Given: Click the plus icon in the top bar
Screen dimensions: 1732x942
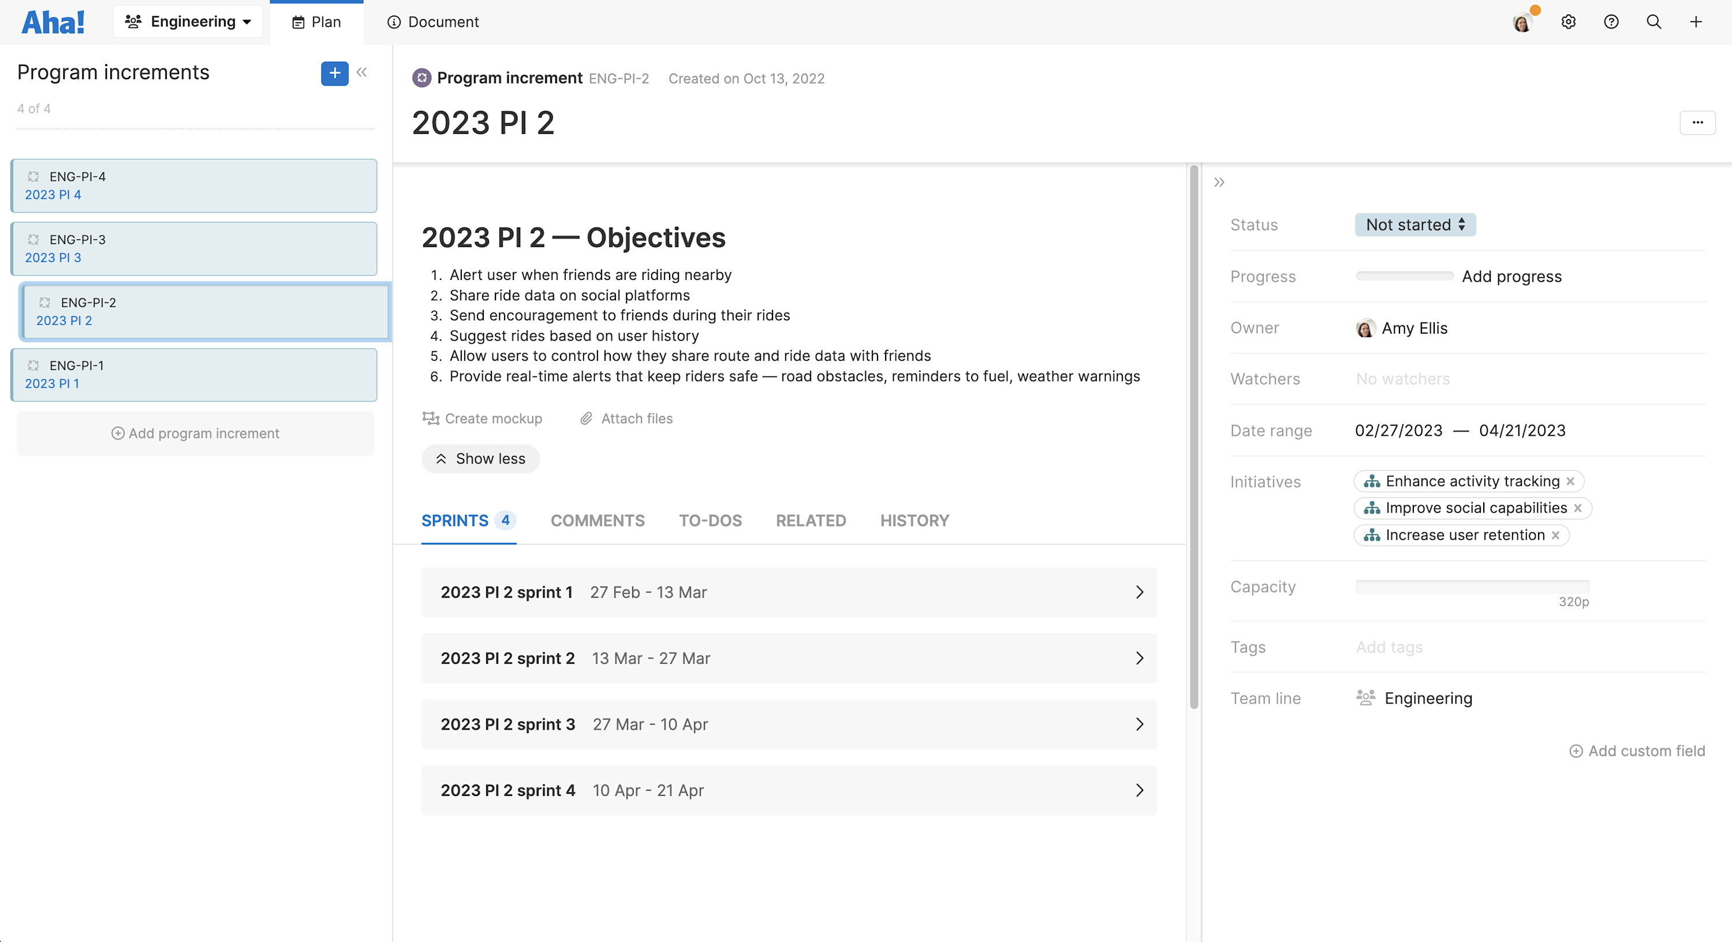Looking at the screenshot, I should [1696, 21].
